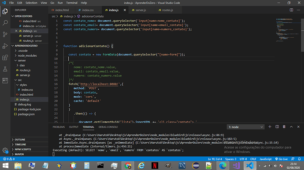The image size is (304, 170).
Task: Open the Search view in activity bar
Action: tap(5, 23)
